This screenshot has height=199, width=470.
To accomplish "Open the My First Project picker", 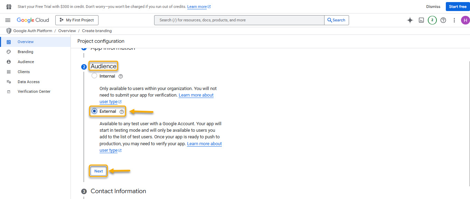I will point(77,20).
